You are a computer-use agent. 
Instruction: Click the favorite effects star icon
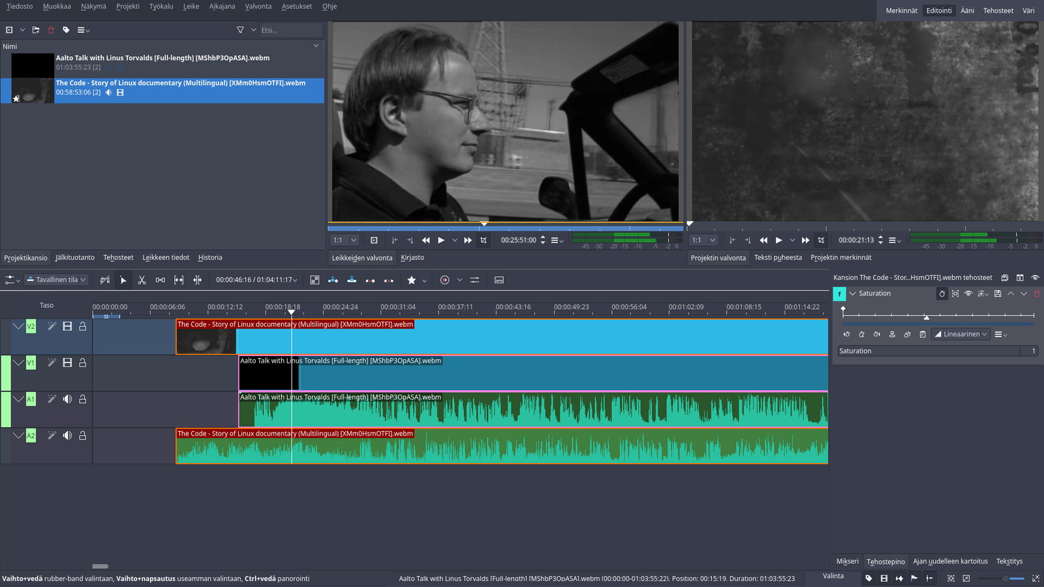pos(411,280)
